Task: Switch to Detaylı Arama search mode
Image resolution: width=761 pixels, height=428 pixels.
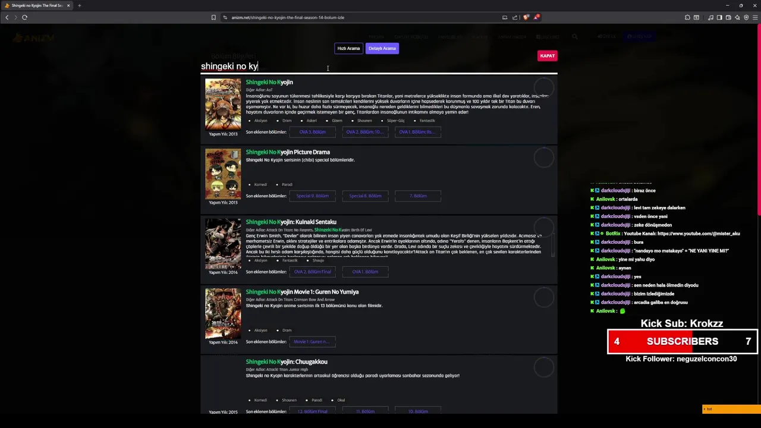Action: pyautogui.click(x=382, y=48)
